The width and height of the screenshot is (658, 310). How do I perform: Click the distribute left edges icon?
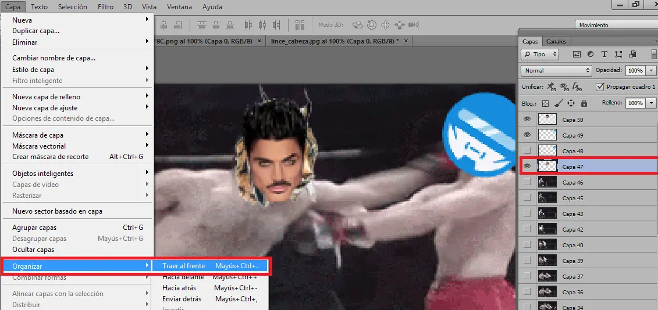coord(248,25)
